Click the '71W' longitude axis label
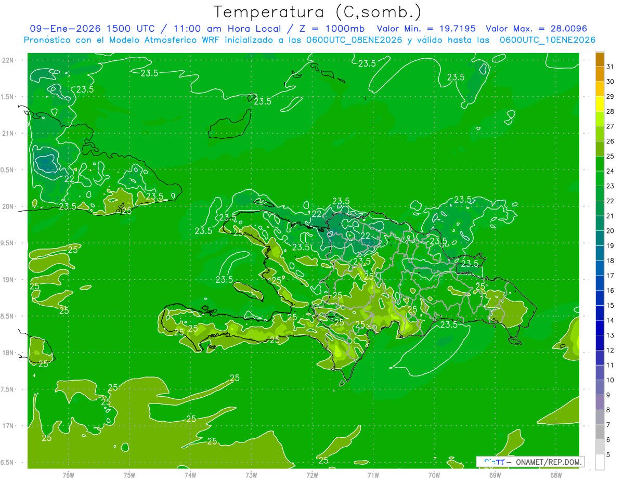Screen dimensions: 624x482 [373, 475]
